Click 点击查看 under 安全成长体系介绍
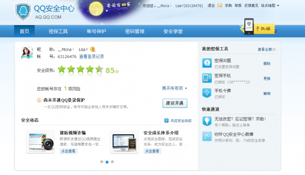305x175 pixels. tap(152, 151)
